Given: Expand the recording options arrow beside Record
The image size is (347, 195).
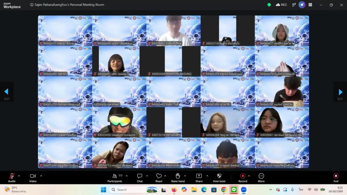Looking at the screenshot, I should coord(249,176).
